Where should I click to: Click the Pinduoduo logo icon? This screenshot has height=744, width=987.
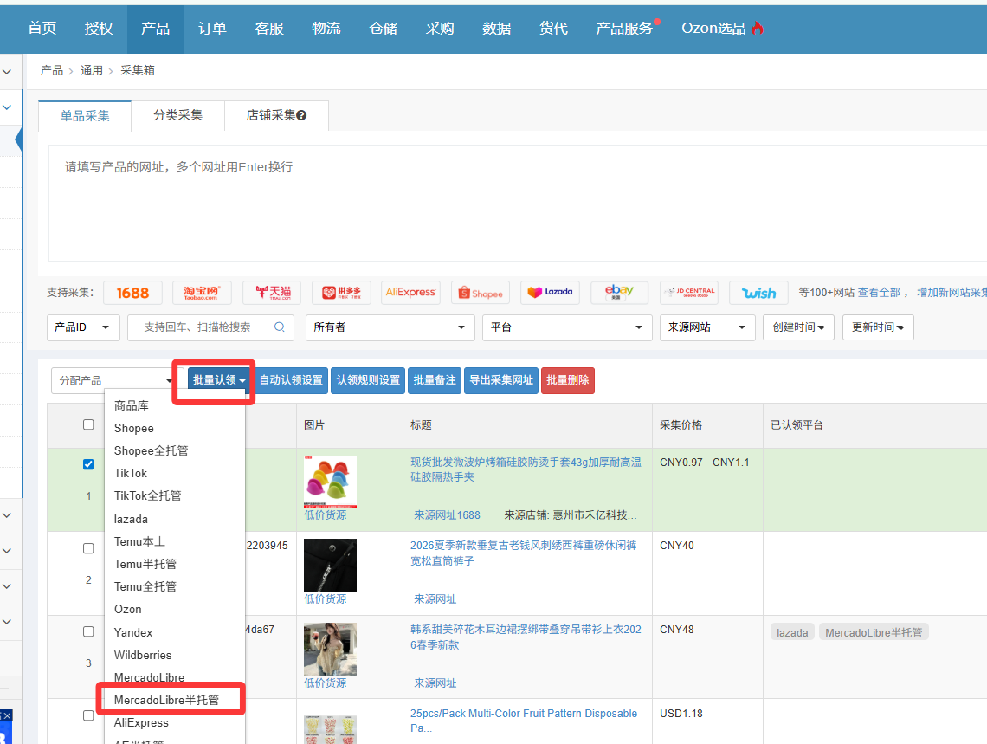tap(341, 293)
